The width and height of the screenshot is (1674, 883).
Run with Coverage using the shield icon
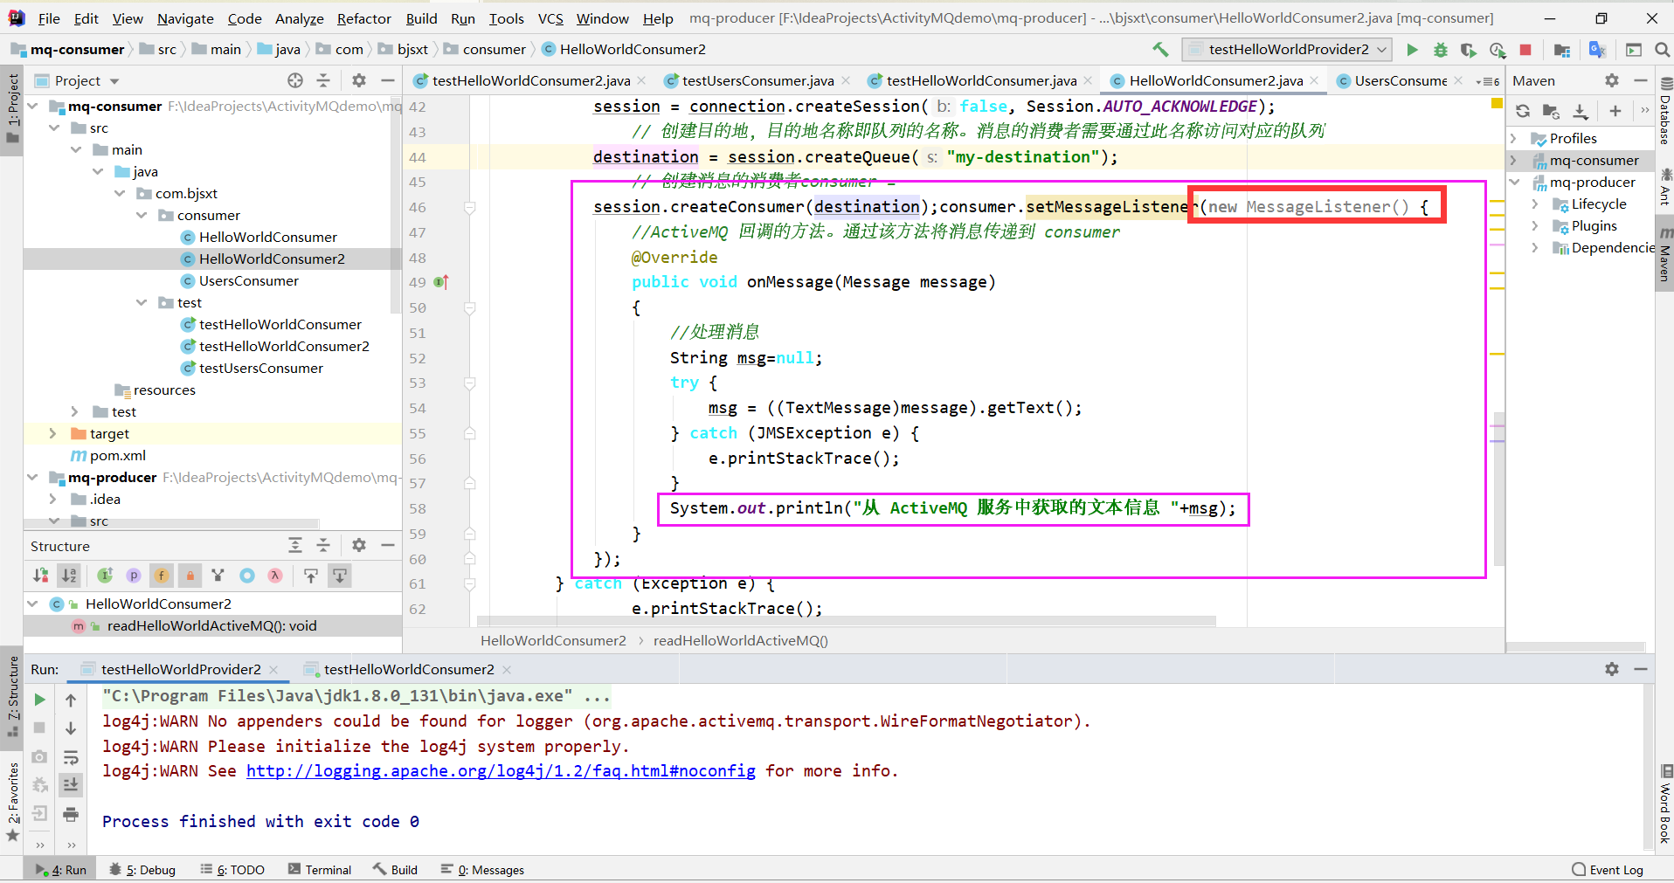click(x=1469, y=50)
